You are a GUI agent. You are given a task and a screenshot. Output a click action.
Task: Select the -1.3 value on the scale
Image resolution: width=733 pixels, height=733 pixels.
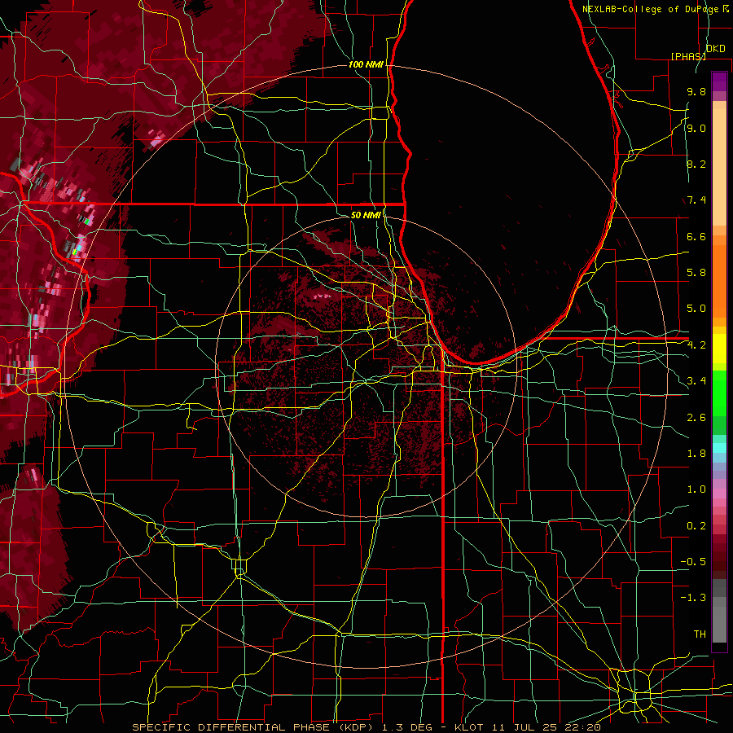(693, 598)
